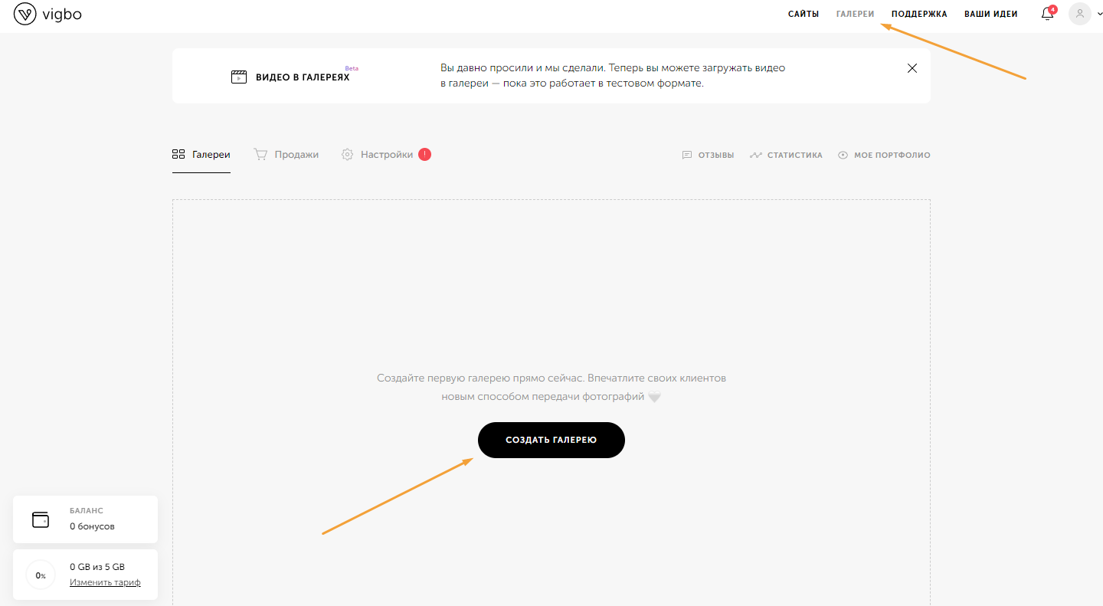Click the Изменить тариф link
The height and width of the screenshot is (606, 1103).
[x=105, y=582]
